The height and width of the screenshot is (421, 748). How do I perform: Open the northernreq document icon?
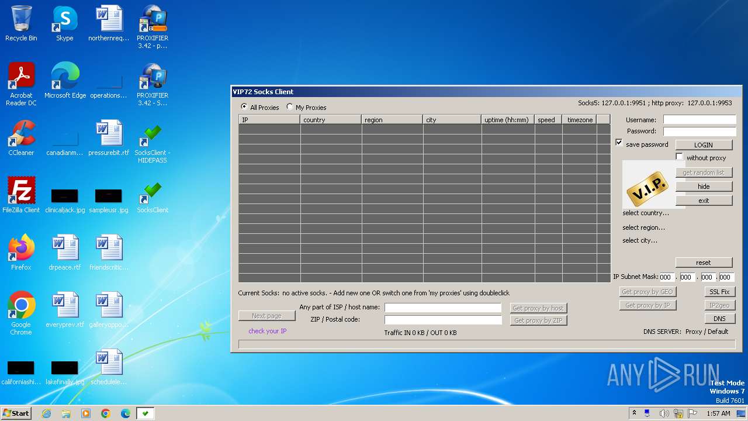(109, 23)
